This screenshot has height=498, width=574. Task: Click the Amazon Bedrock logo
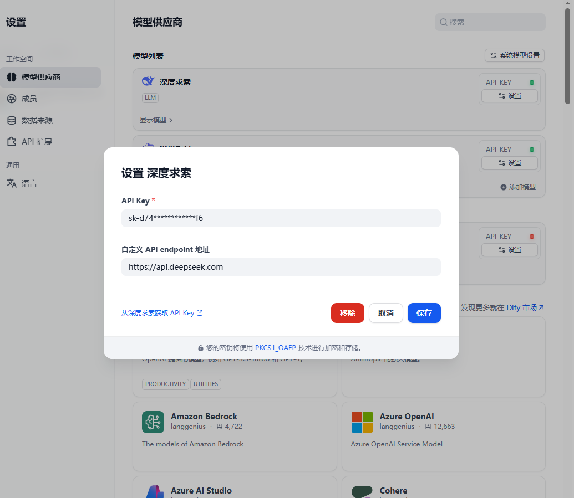pyautogui.click(x=153, y=422)
